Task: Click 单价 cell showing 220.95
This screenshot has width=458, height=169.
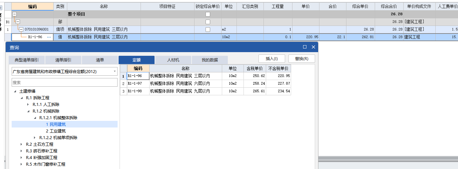Action: pyautogui.click(x=305, y=37)
